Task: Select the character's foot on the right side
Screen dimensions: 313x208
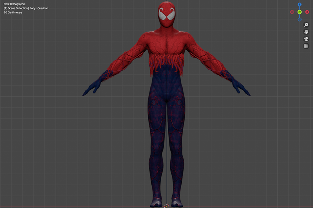Action: (177, 201)
